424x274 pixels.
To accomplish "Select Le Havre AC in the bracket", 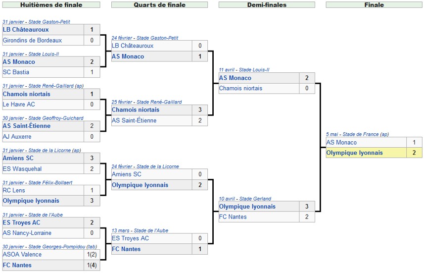I will (x=20, y=105).
